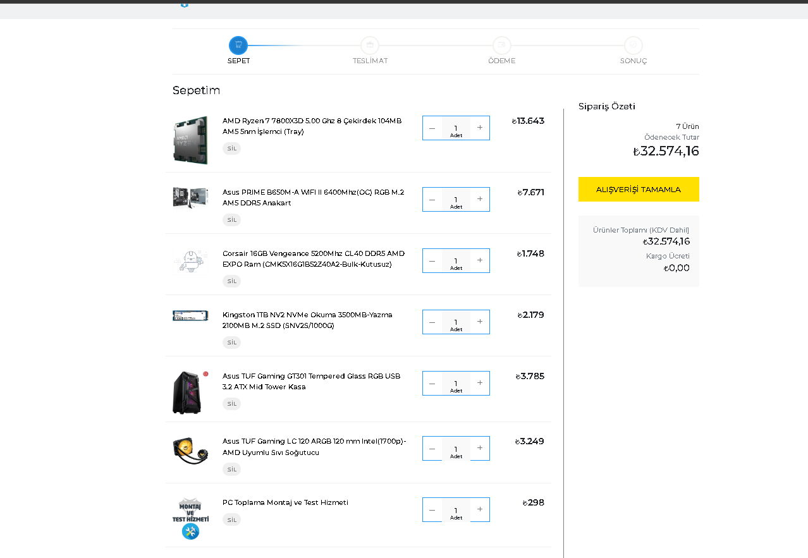Viewport: 808px width, 558px height.
Task: Remove AMD Ryzen 7 7800X3D with SİL
Action: point(231,149)
